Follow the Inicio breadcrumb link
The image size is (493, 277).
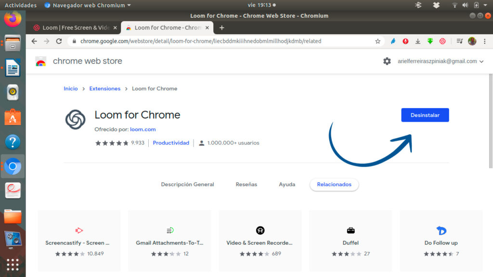pyautogui.click(x=71, y=88)
